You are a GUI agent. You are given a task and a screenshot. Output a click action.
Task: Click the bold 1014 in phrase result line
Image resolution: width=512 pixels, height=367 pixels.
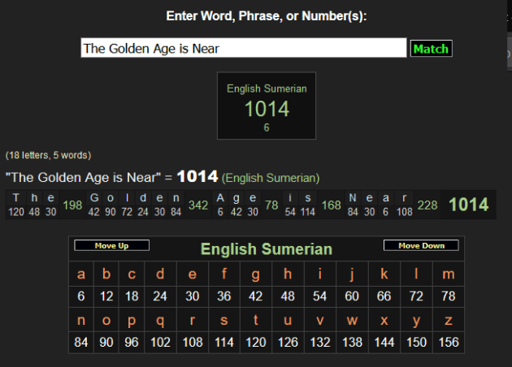pyautogui.click(x=197, y=176)
